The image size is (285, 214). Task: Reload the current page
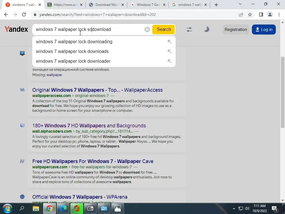pos(24,14)
